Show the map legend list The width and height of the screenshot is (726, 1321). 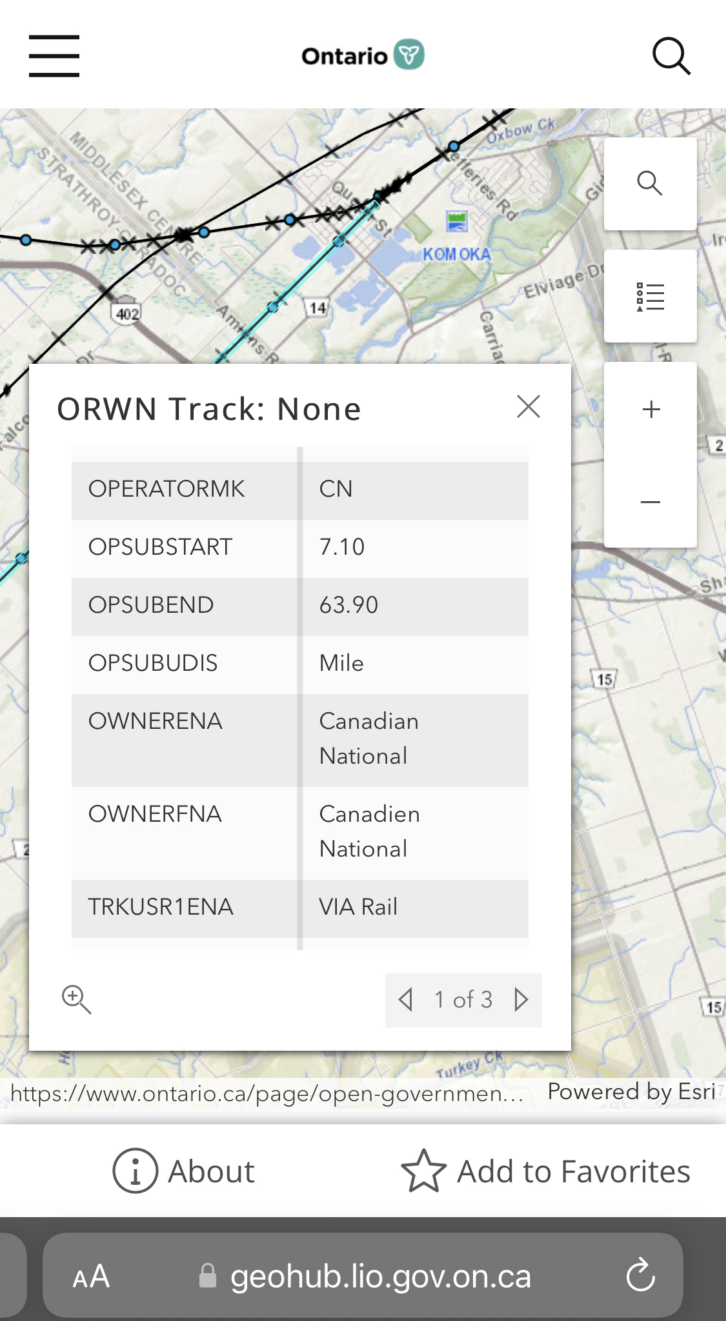(x=650, y=297)
